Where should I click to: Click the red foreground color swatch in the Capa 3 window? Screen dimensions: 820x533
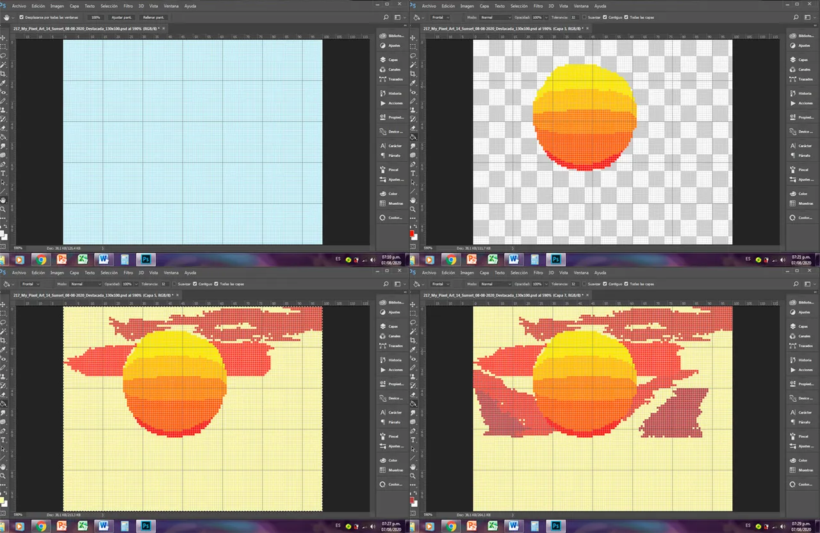pyautogui.click(x=413, y=232)
